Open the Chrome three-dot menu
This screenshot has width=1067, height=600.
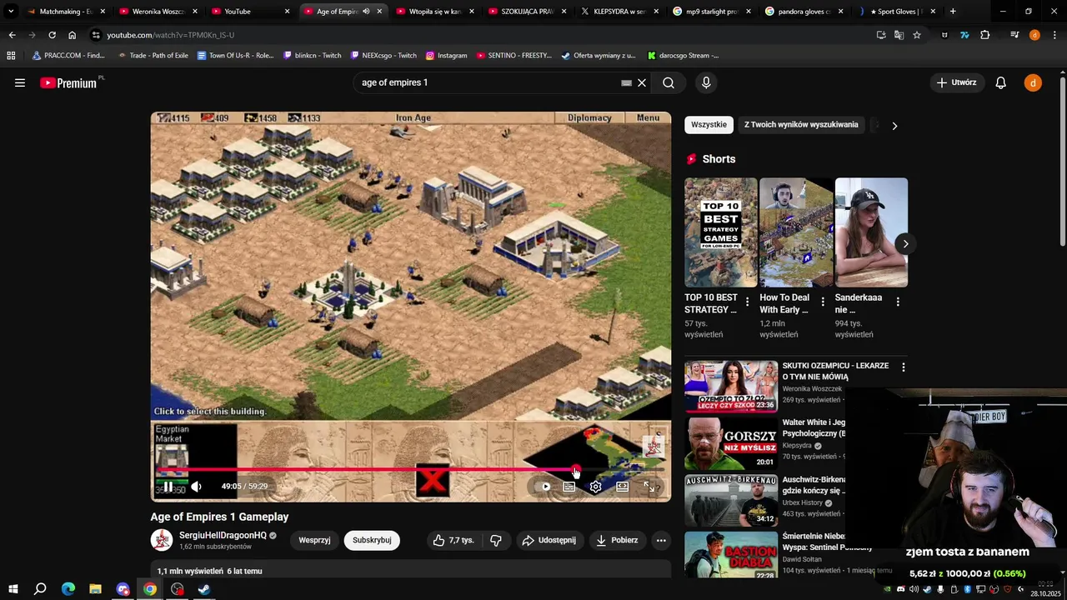(x=1055, y=35)
